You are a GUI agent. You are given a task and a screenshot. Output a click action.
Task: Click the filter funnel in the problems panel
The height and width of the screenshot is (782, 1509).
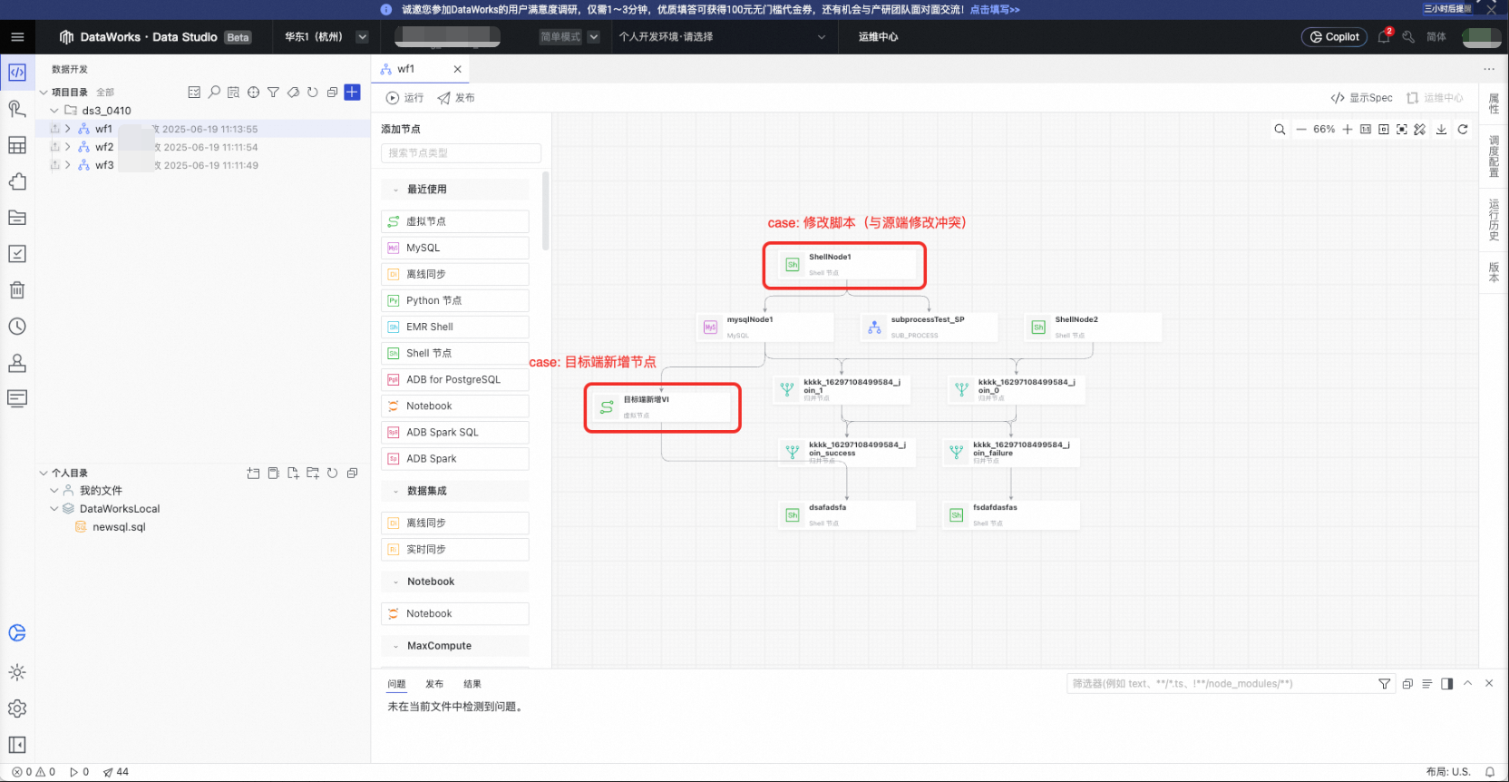point(1384,684)
